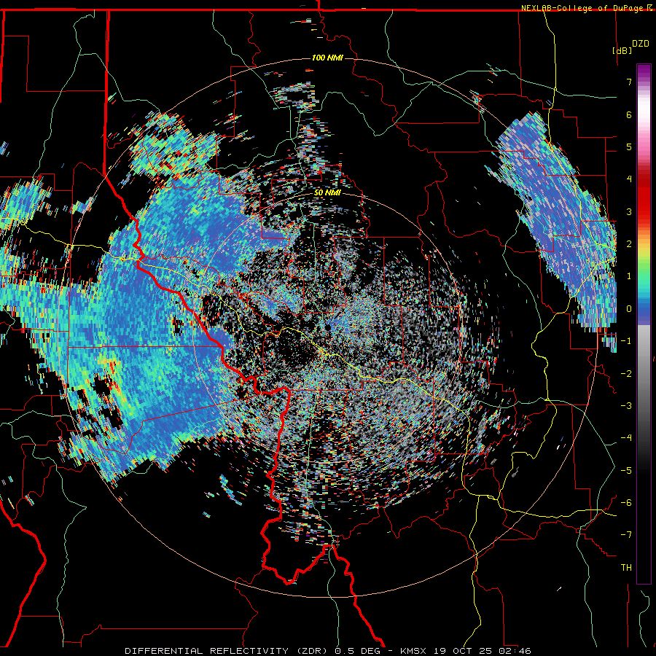
Task: Click the NEXLAB-College of DuPage credit text
Action: pyautogui.click(x=582, y=8)
